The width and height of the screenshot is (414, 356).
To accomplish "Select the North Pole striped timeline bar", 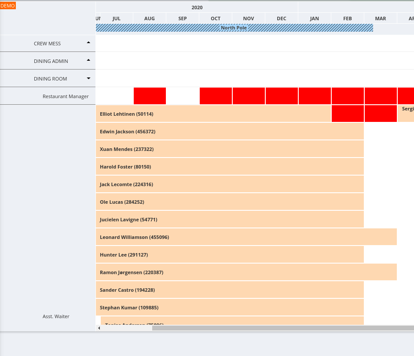I will [x=234, y=28].
